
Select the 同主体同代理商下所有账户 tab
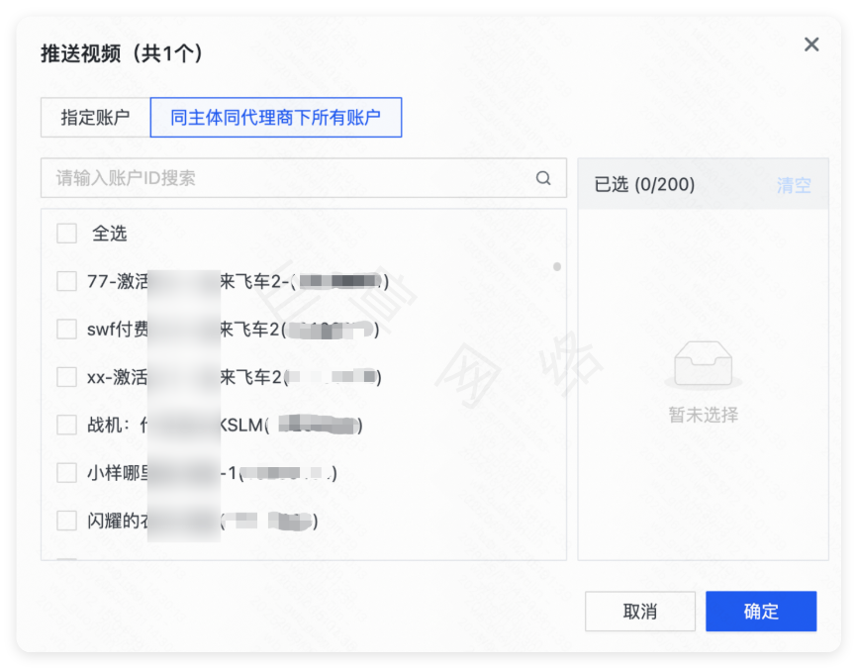point(275,117)
